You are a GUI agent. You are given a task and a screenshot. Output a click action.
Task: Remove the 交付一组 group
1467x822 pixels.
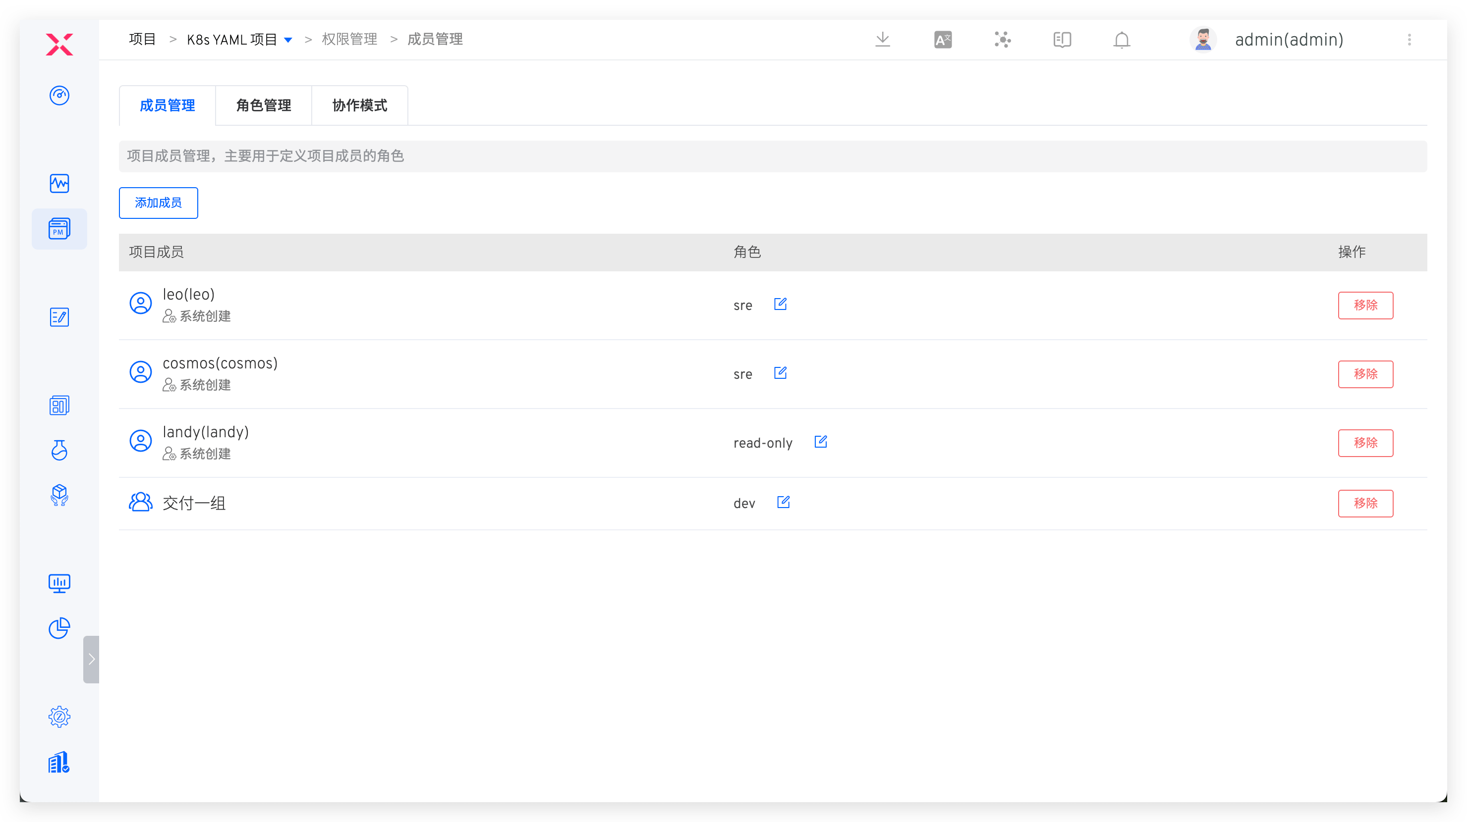point(1365,503)
